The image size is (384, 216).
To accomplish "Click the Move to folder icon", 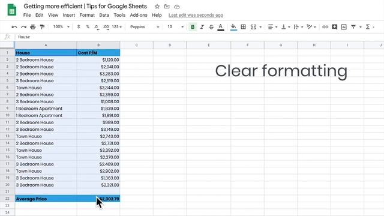I will tap(167, 7).
